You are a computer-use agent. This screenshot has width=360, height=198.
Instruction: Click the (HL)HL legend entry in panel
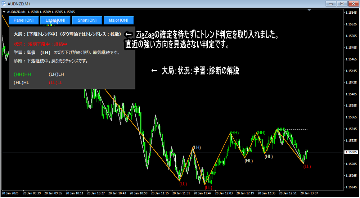(x=21, y=83)
